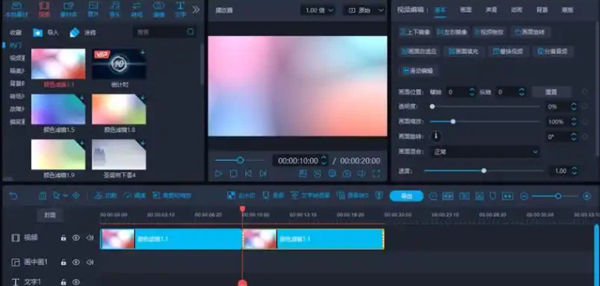Viewport: 600px width, 286px height.
Task: Switch to the 背景 editing tab
Action: [x=543, y=10]
